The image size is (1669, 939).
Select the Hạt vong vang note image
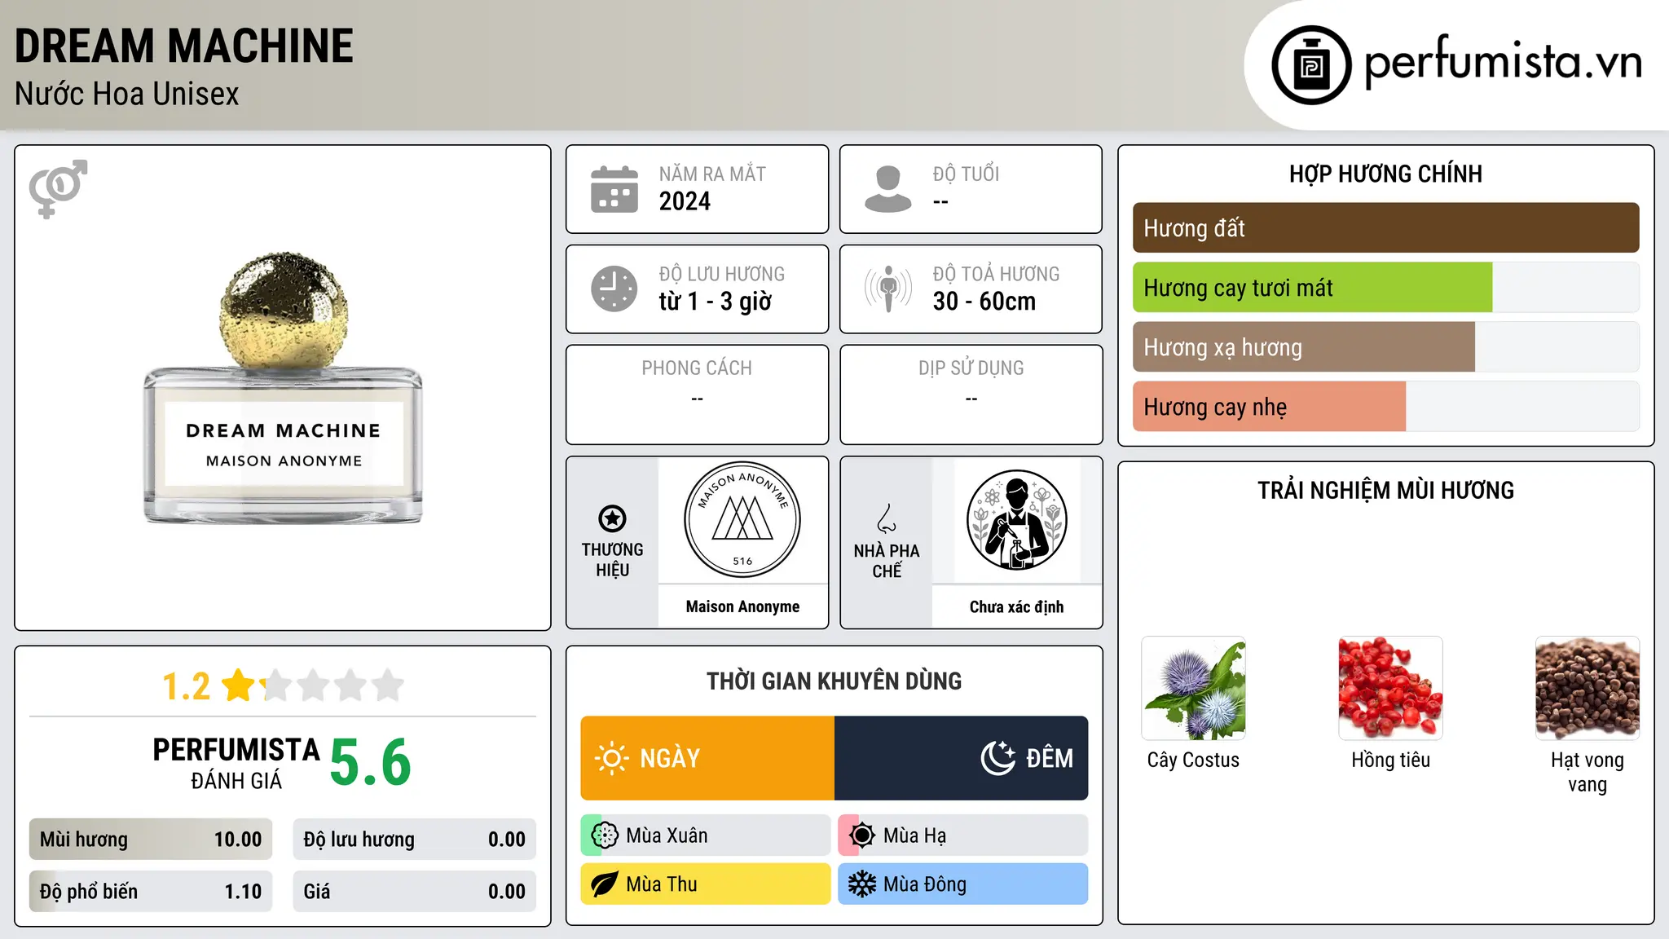click(x=1588, y=688)
